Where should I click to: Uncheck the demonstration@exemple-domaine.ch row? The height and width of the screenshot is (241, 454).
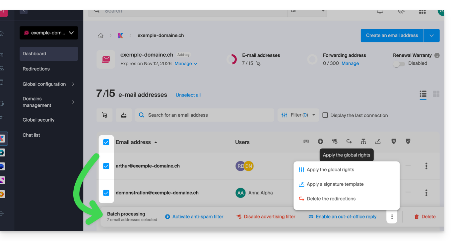[106, 193]
